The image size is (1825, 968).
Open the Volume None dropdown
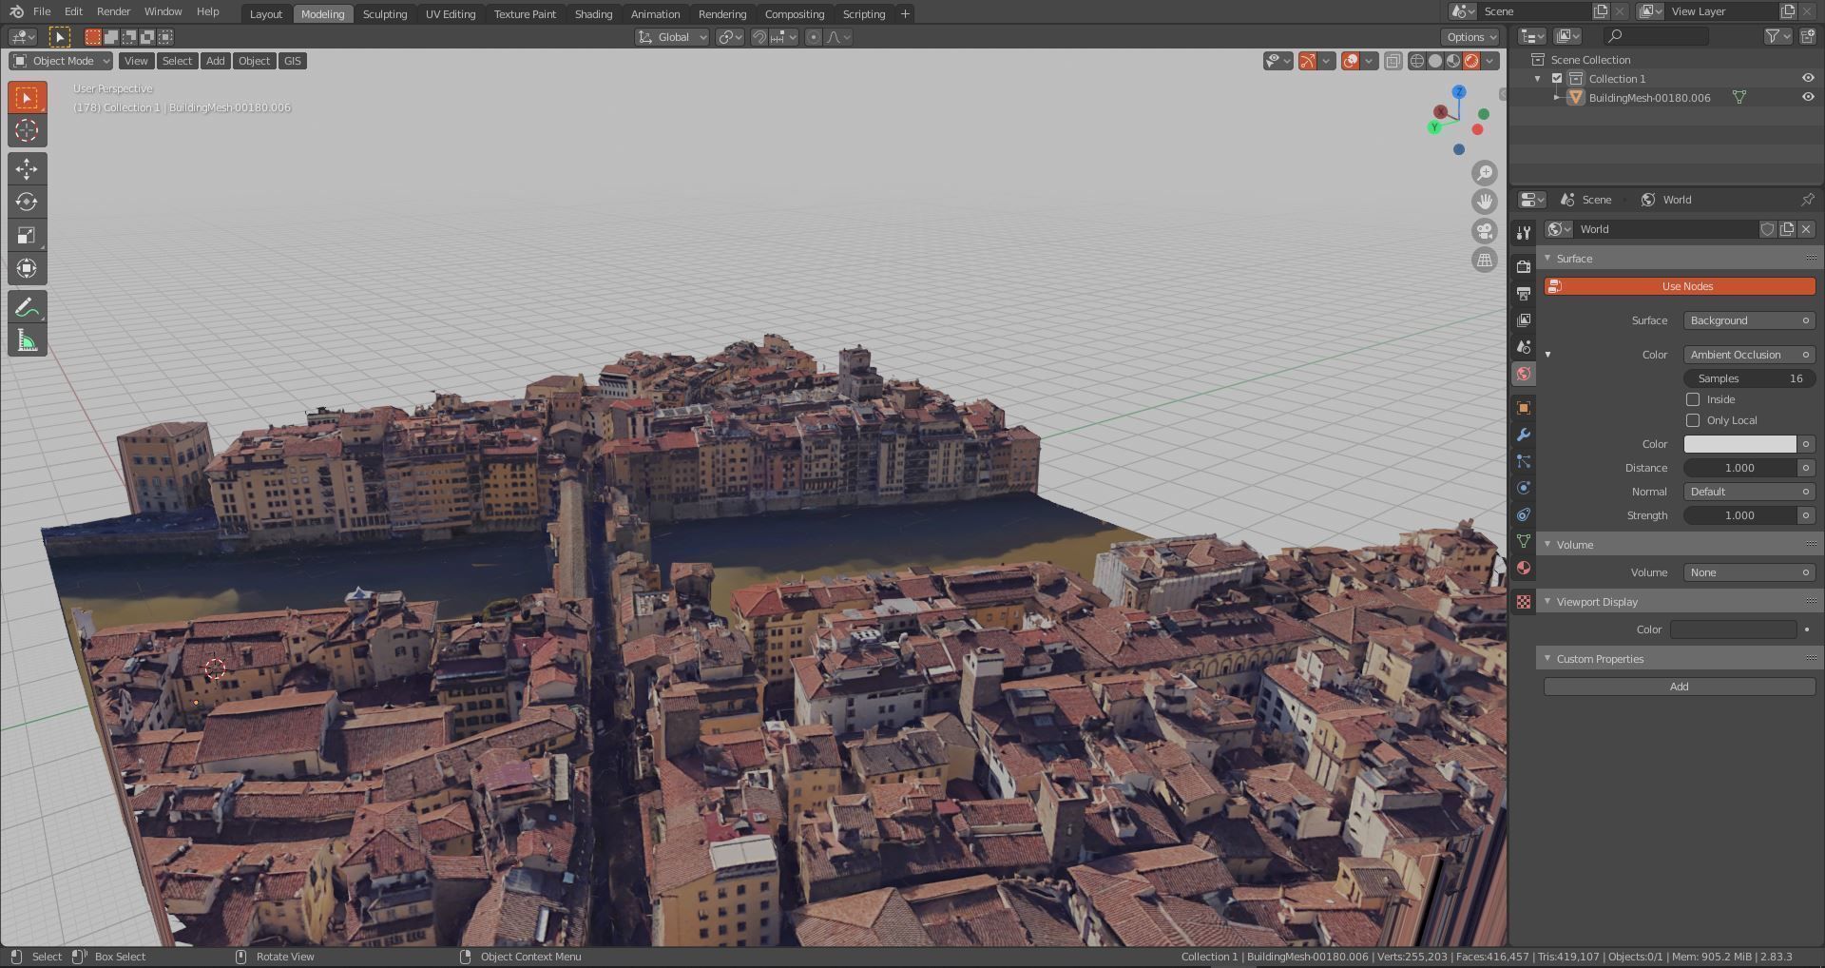[x=1749, y=572]
